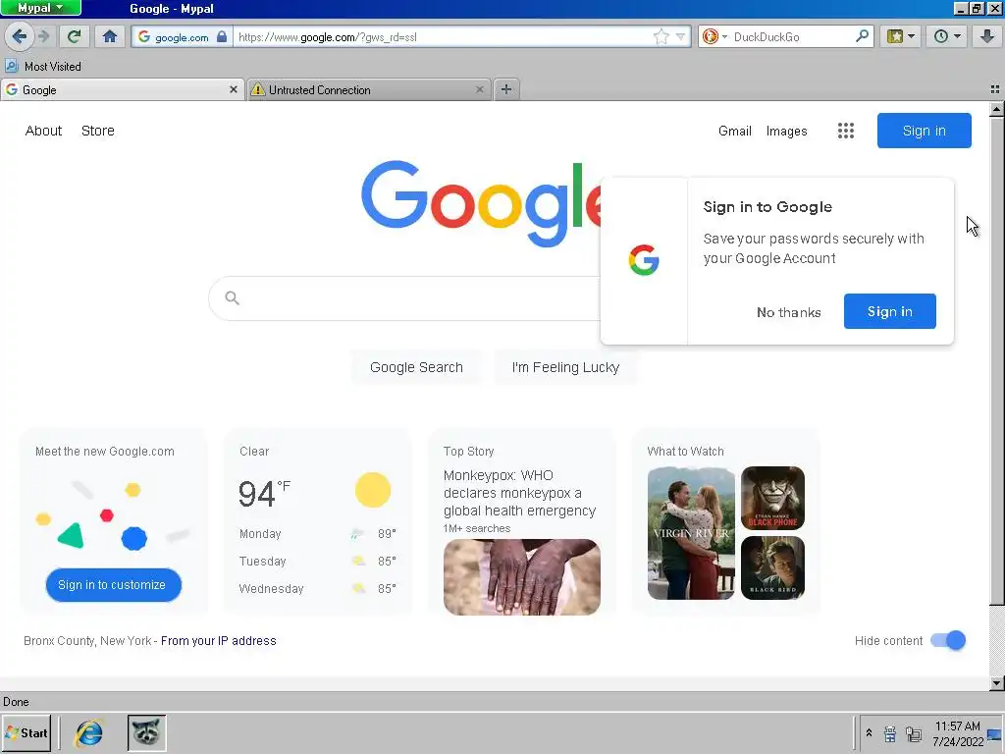Viewport: 1005px width, 754px height.
Task: Click the vertical scrollbar down arrow
Action: pyautogui.click(x=996, y=683)
